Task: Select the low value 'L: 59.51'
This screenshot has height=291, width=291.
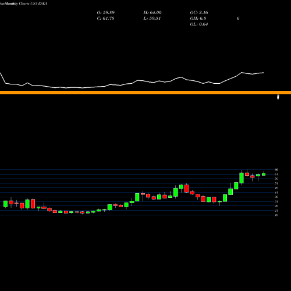Action: tap(152, 19)
